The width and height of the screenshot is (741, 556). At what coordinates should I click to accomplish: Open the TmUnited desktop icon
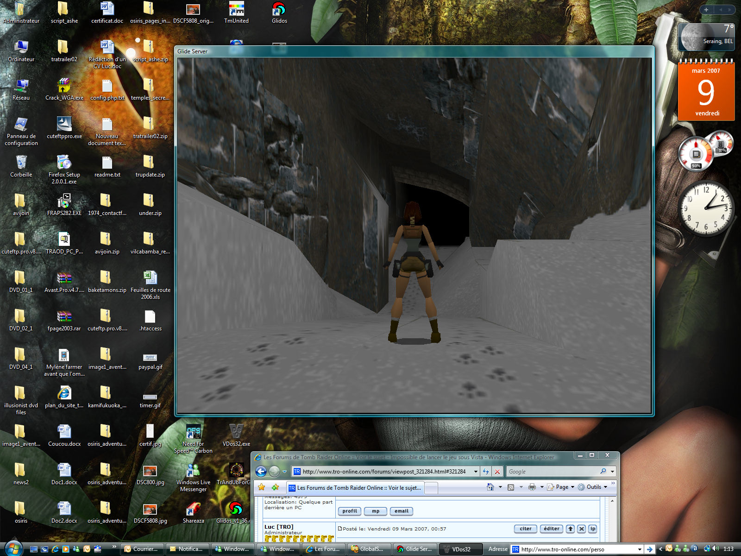(x=236, y=13)
